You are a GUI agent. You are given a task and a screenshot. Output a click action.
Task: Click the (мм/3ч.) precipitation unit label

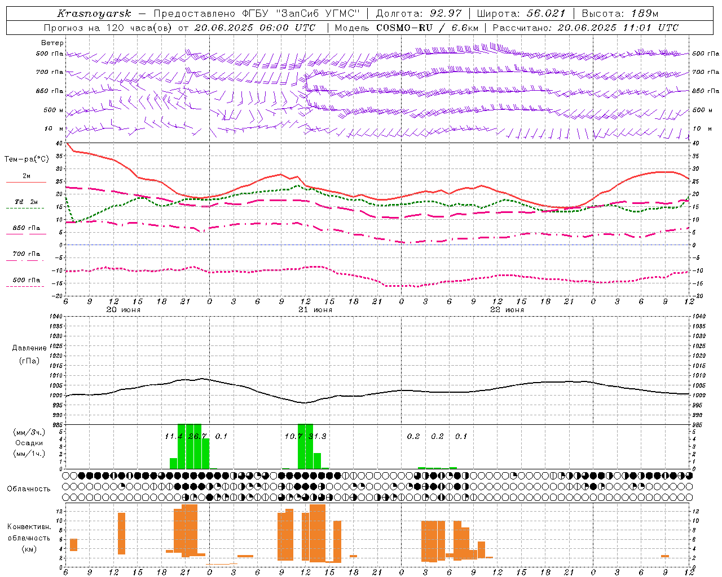point(29,433)
